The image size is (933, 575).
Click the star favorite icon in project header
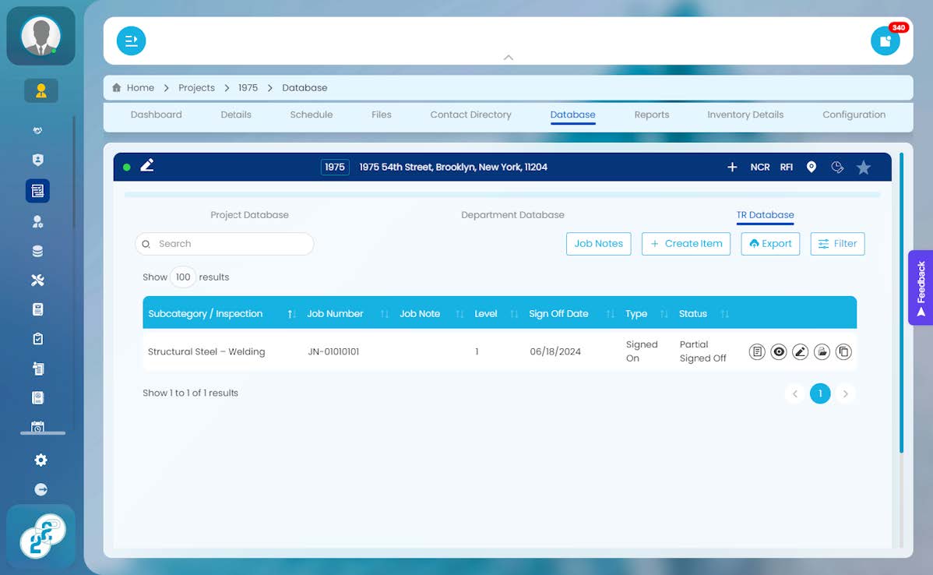pyautogui.click(x=864, y=168)
